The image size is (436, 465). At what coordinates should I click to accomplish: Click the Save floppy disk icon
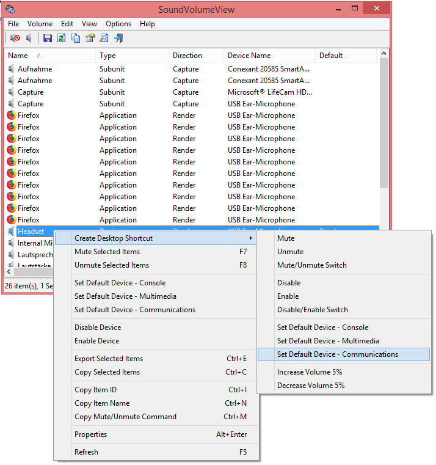pos(48,38)
